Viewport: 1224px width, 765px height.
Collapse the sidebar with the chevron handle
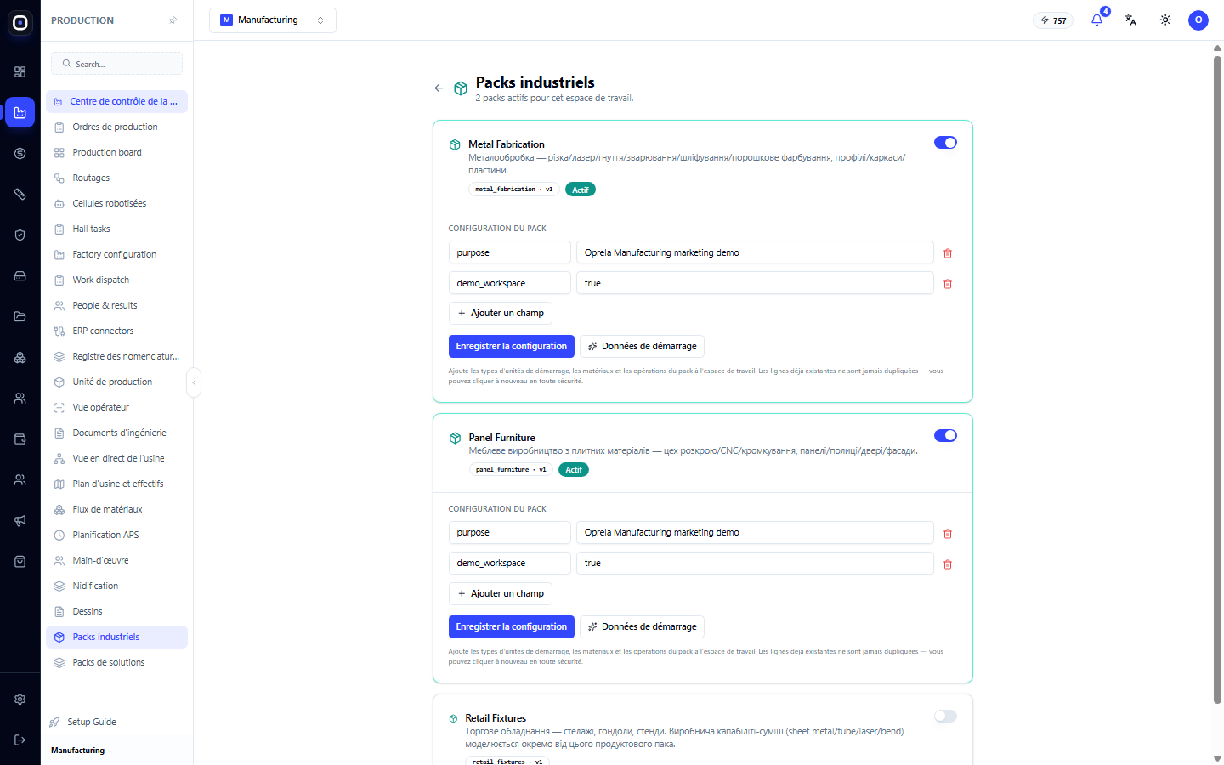[x=194, y=382]
